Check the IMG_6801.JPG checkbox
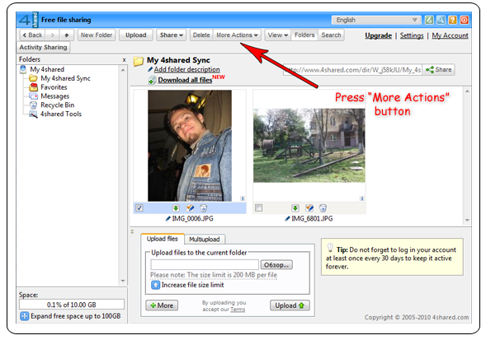This screenshot has height=340, width=486. (258, 208)
